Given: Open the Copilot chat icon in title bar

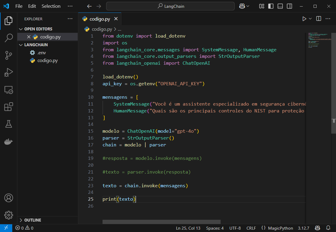Looking at the screenshot, I should click(242, 6).
